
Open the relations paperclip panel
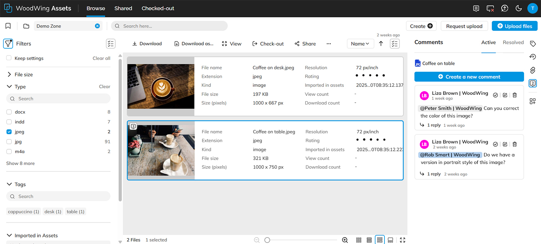coord(533,70)
